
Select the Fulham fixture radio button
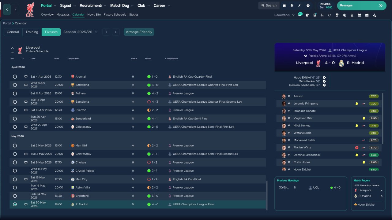coord(15,94)
